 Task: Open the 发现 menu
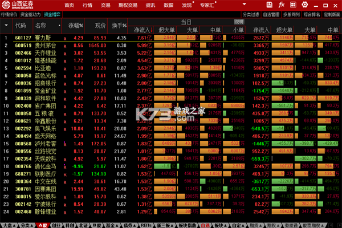point(187,5)
